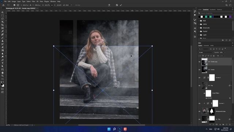Click the Home icon in options bar
The image size is (234, 132).
click(3, 5)
